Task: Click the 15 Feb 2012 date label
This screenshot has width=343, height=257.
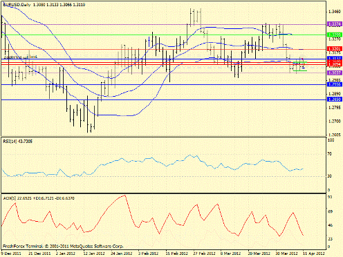Action: pos(177,254)
